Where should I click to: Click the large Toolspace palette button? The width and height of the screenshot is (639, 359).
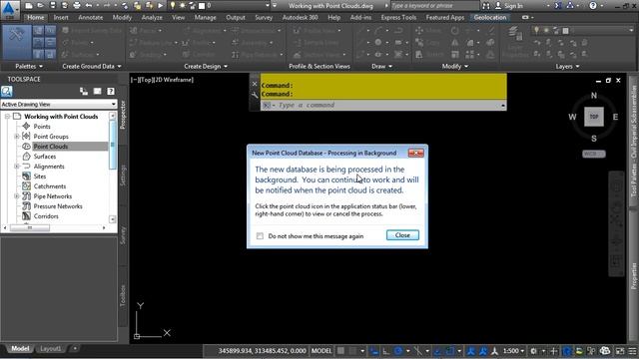pos(17,42)
